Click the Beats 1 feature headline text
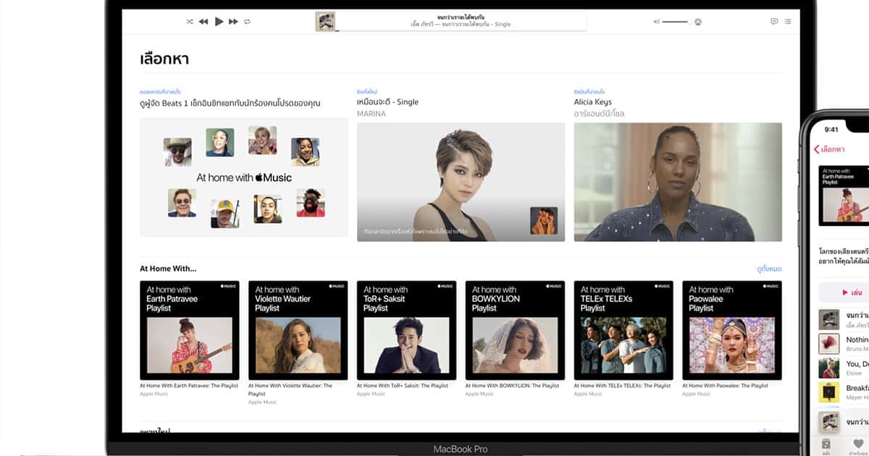The image size is (869, 456). (230, 104)
